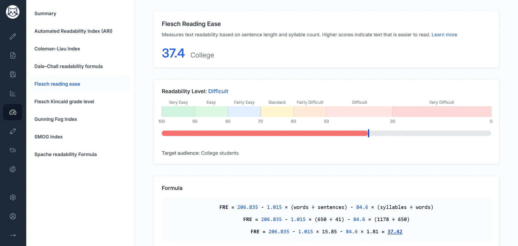
Task: Click the Fairly Easy blue scale segment
Action: (244, 112)
